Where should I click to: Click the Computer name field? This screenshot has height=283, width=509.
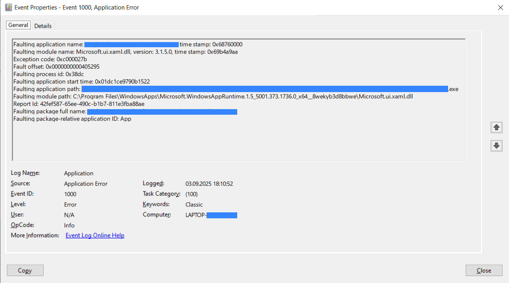tap(210, 215)
